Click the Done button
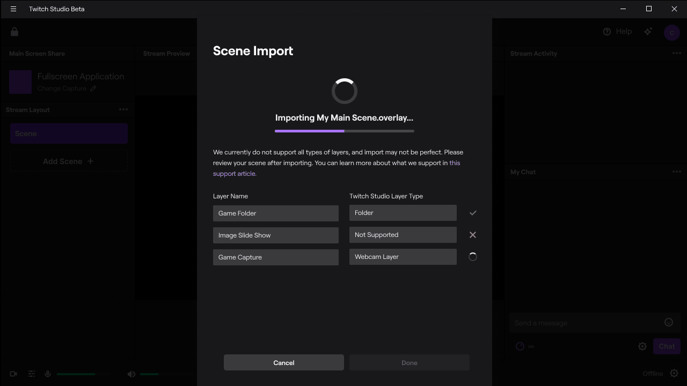 410,363
